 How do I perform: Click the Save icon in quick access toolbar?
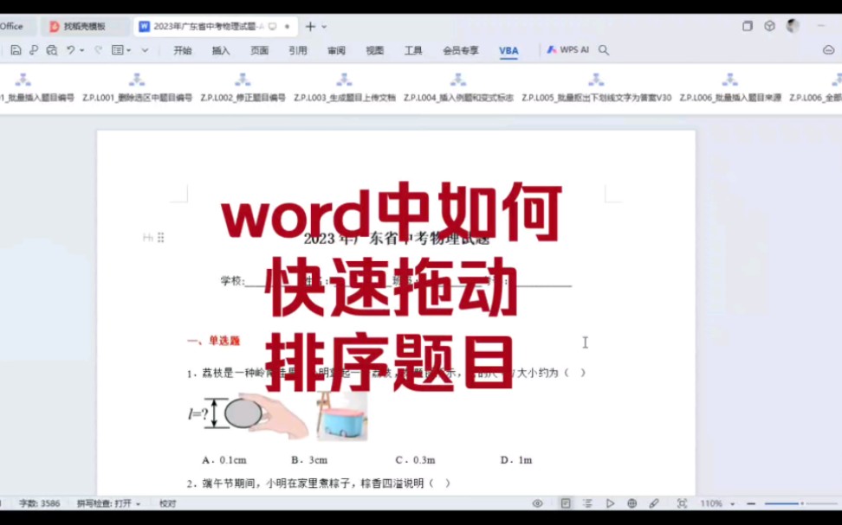point(16,50)
